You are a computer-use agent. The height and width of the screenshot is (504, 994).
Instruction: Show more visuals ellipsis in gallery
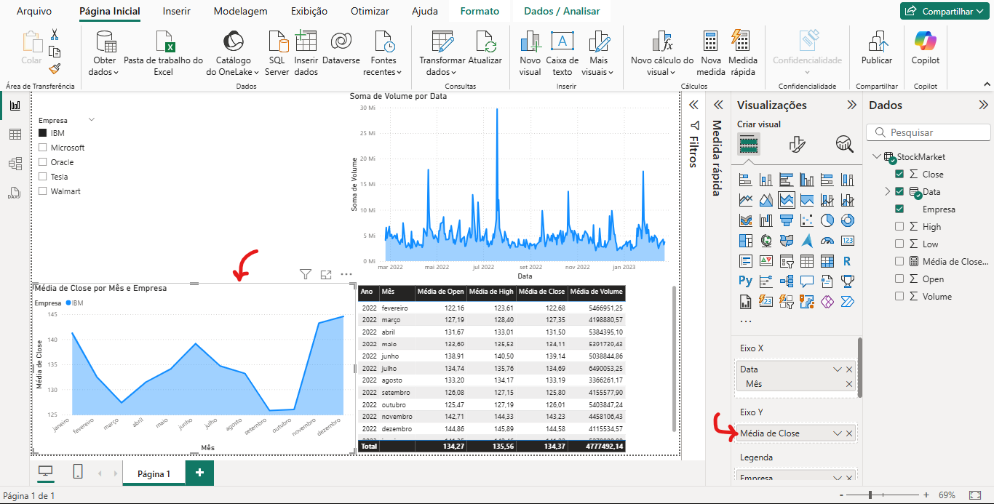746,321
